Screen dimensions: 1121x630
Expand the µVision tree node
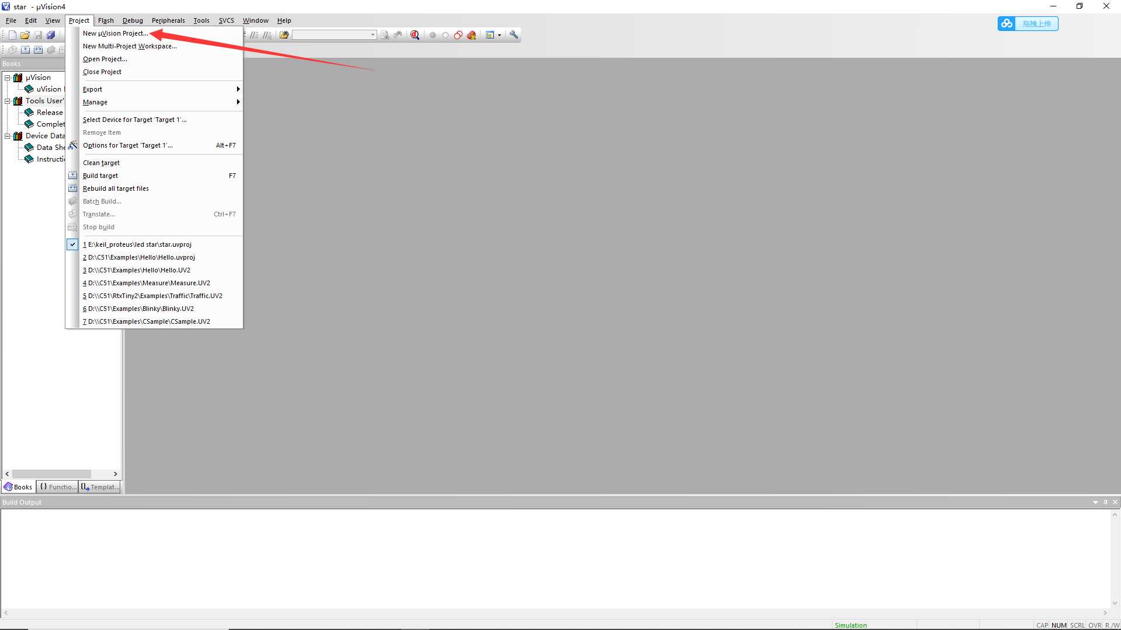coord(7,77)
